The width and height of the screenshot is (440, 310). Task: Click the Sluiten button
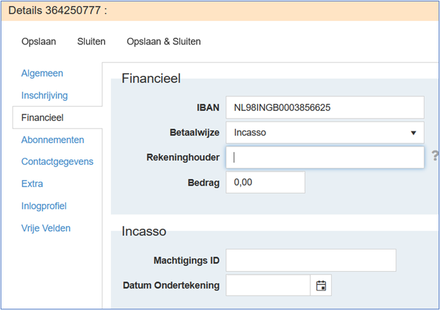(x=91, y=42)
